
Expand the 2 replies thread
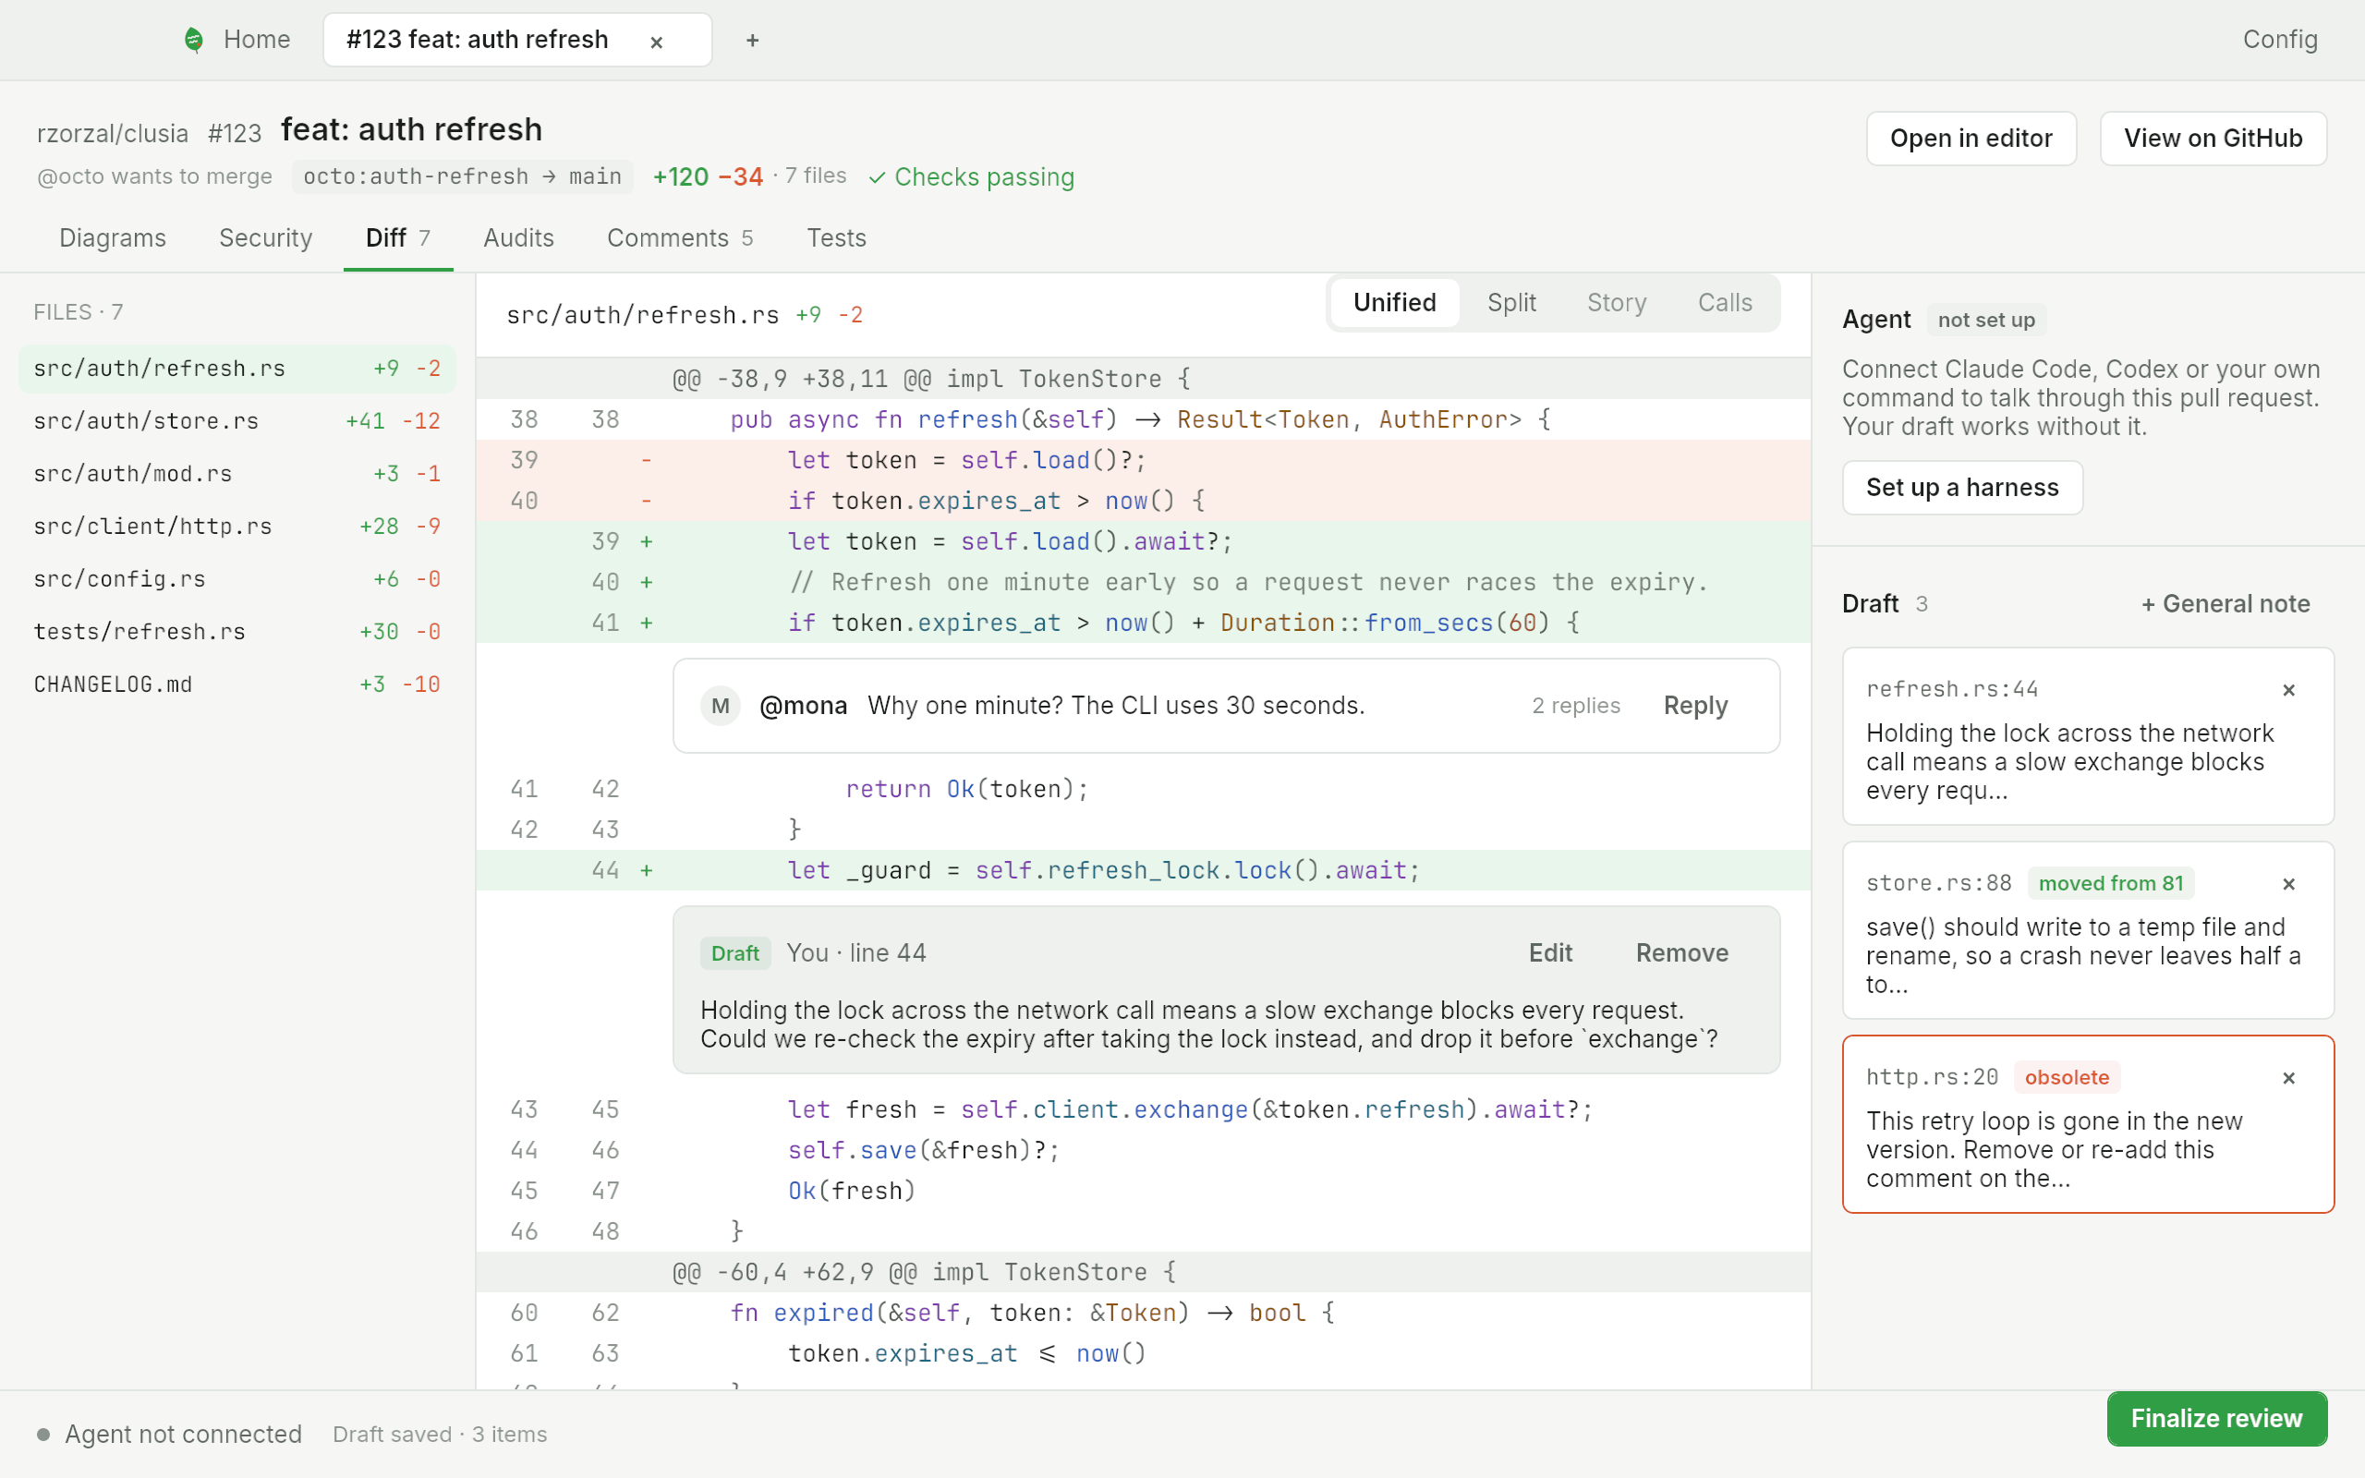click(1575, 706)
